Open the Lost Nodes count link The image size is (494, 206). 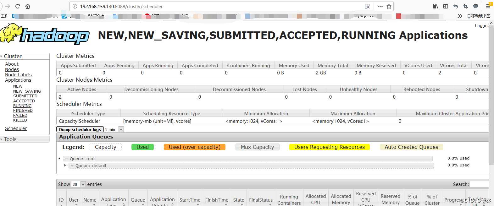(x=286, y=97)
